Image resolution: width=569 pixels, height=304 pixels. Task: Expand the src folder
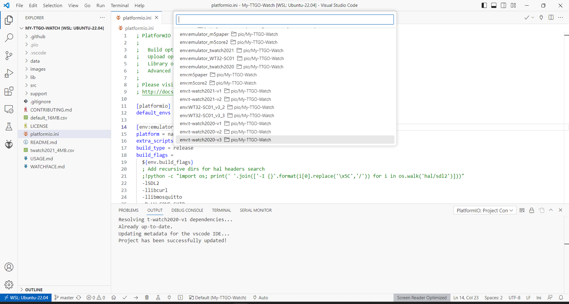pyautogui.click(x=33, y=85)
